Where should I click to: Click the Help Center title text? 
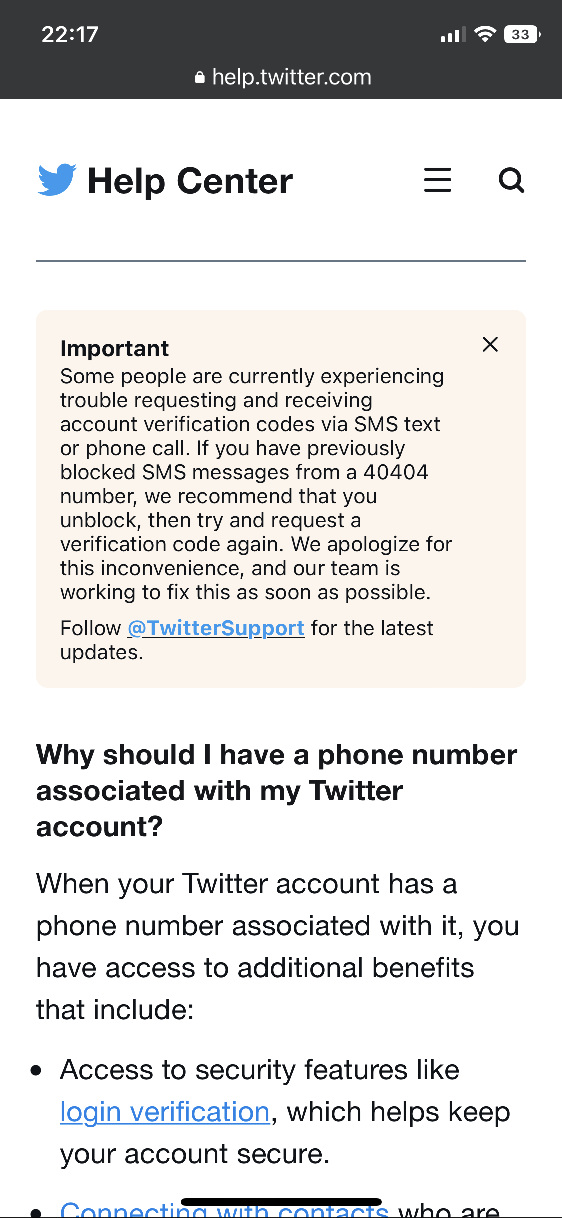[x=190, y=181]
